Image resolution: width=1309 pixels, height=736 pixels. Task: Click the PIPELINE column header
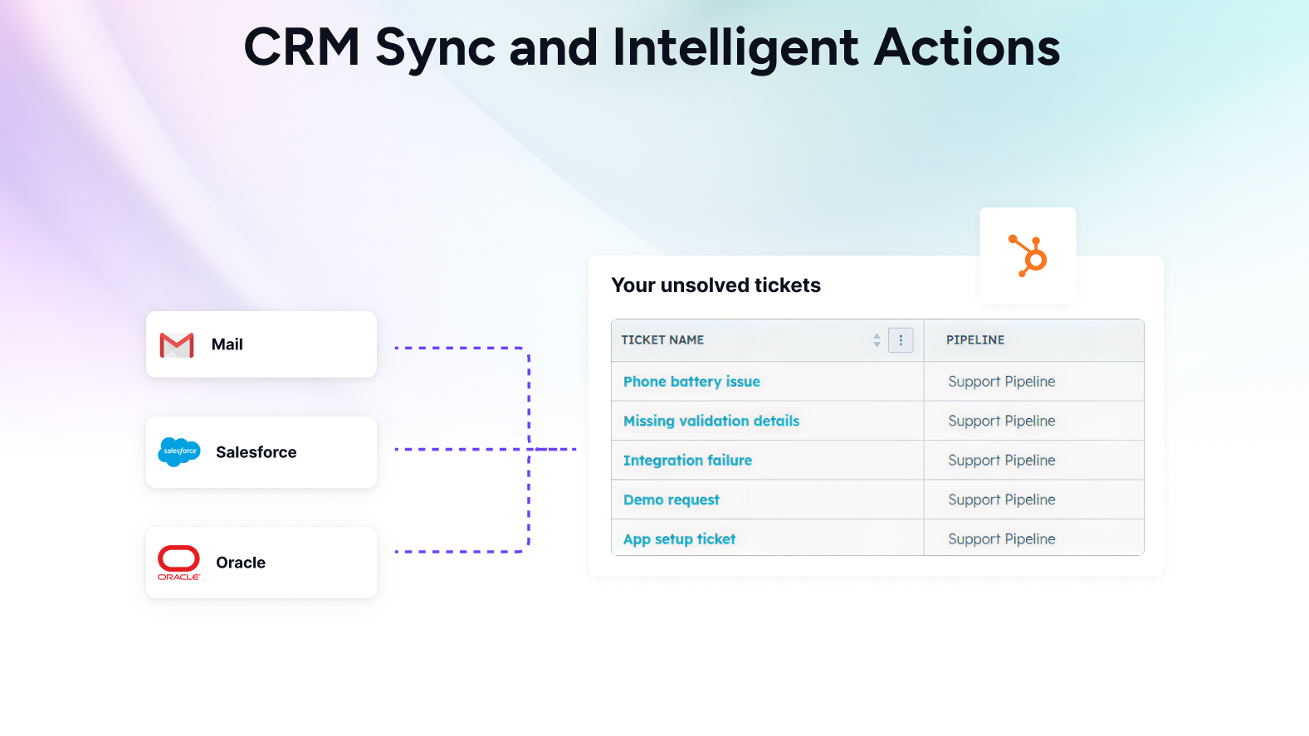point(975,340)
